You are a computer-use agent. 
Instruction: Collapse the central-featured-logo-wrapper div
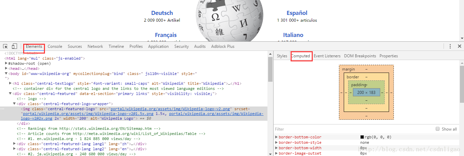(15, 104)
